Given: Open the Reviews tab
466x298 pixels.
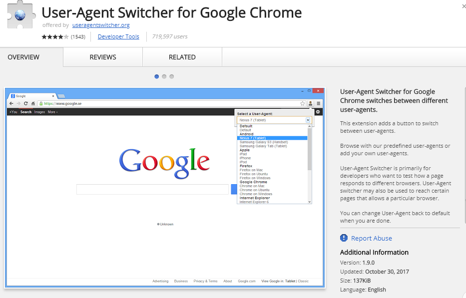Looking at the screenshot, I should tap(103, 57).
